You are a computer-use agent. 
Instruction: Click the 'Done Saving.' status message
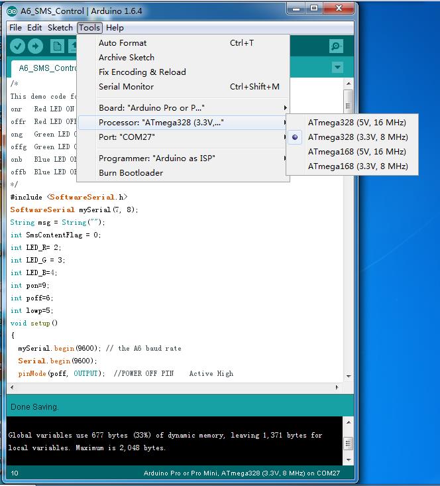click(x=34, y=406)
